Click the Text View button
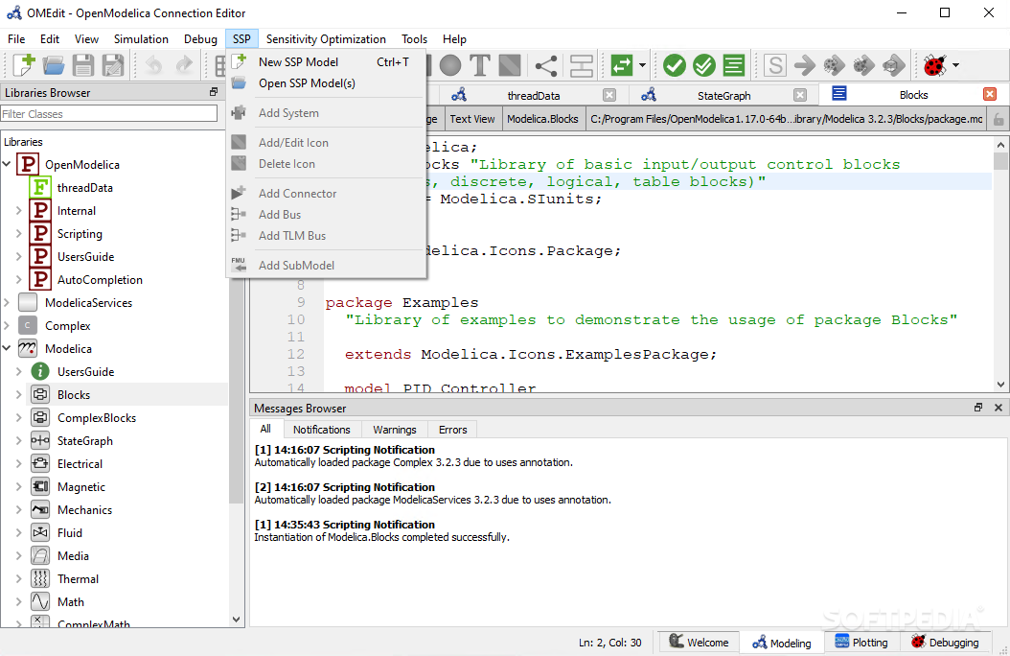 pos(472,119)
